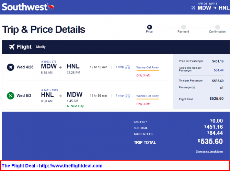Click the Next Day label
The image size is (230, 171).
pos(77,106)
